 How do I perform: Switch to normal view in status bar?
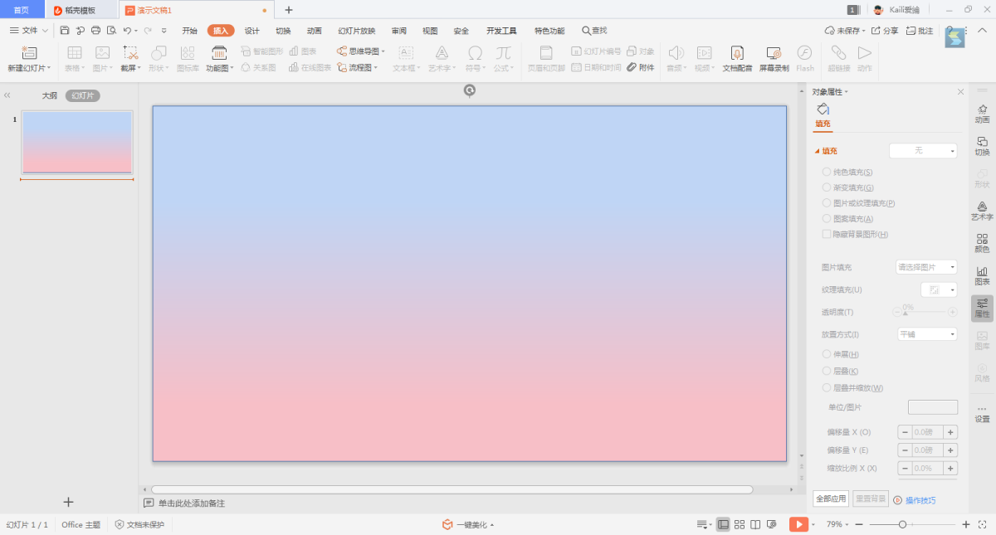(723, 524)
